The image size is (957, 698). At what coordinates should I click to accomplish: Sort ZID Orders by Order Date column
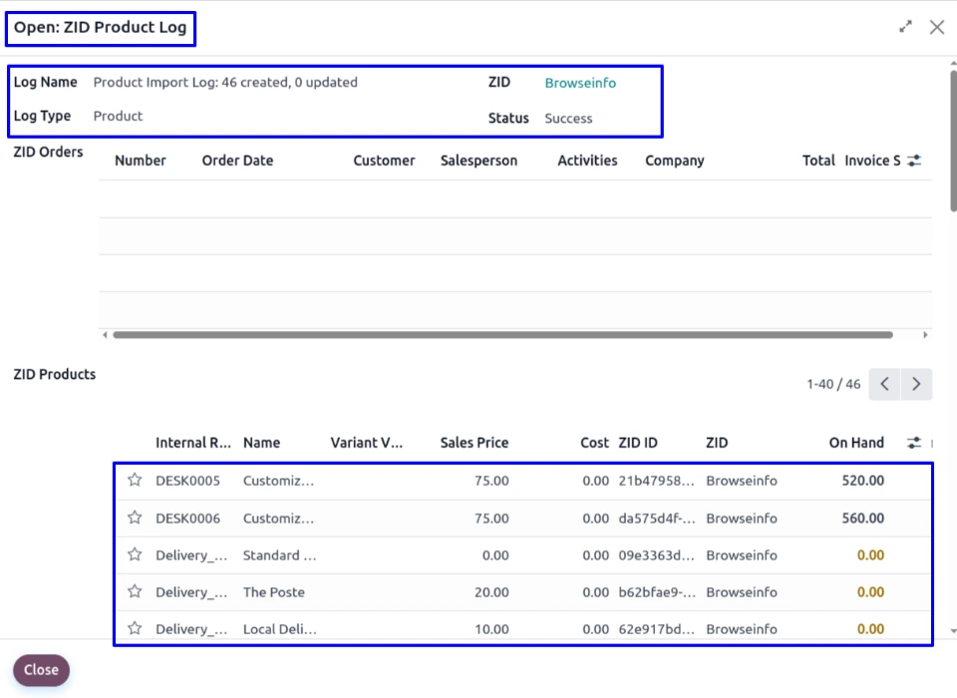click(x=237, y=161)
